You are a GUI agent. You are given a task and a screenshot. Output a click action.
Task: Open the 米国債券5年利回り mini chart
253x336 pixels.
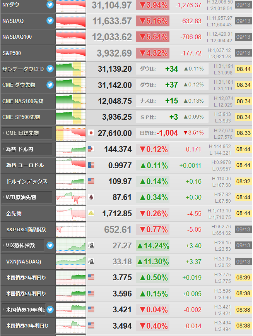click(70, 294)
